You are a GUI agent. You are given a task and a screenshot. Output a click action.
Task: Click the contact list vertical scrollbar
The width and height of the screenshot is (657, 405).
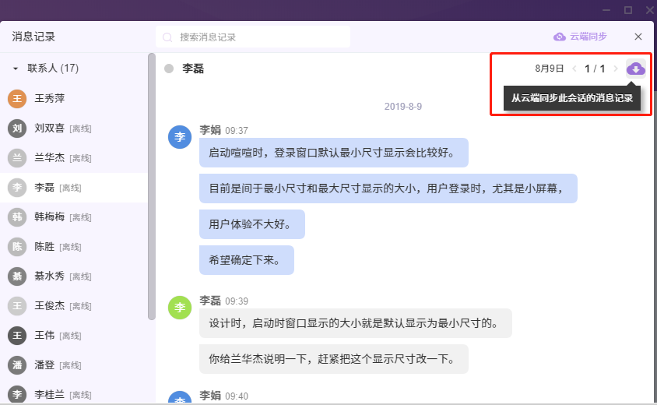point(151,187)
